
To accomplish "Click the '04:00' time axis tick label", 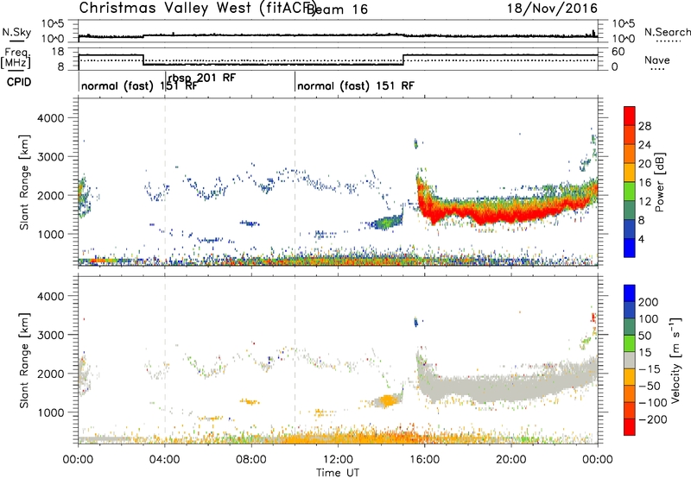I will pyautogui.click(x=165, y=460).
